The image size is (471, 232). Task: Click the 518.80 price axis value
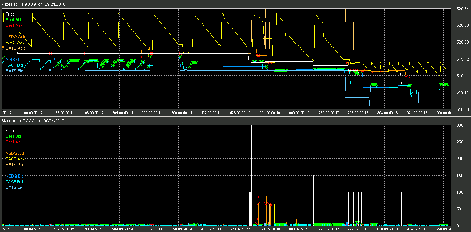(463, 109)
